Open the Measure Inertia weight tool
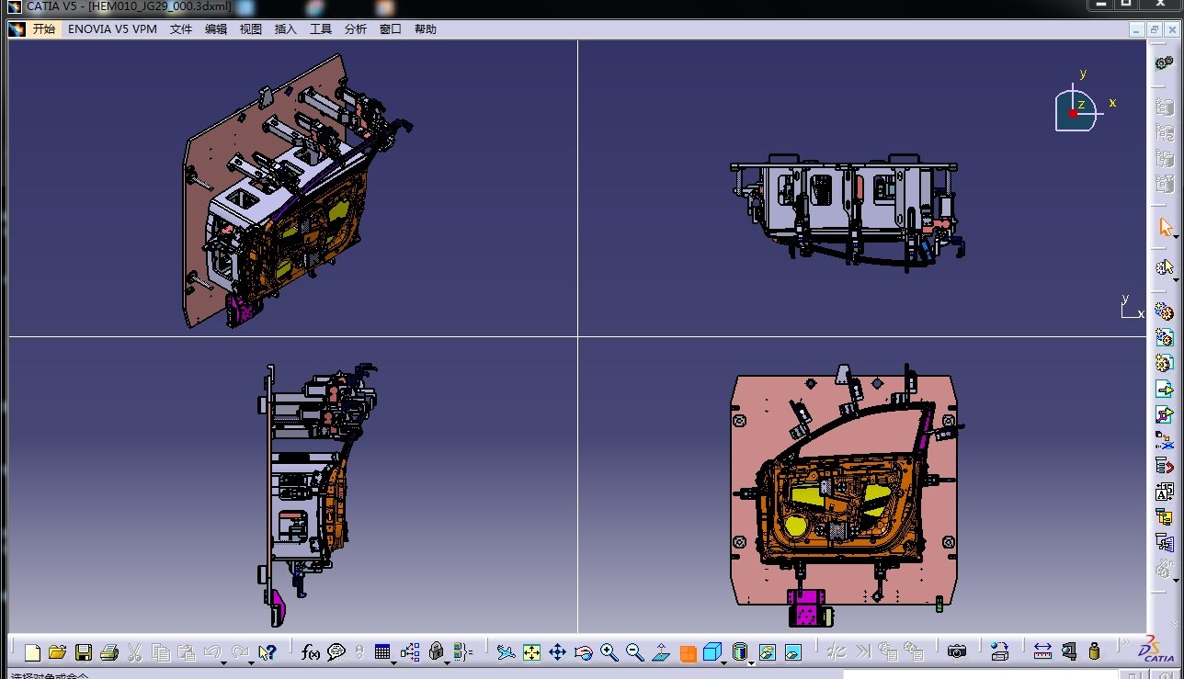 tap(1094, 652)
